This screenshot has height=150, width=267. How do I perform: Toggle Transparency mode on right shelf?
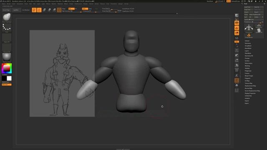point(237,75)
